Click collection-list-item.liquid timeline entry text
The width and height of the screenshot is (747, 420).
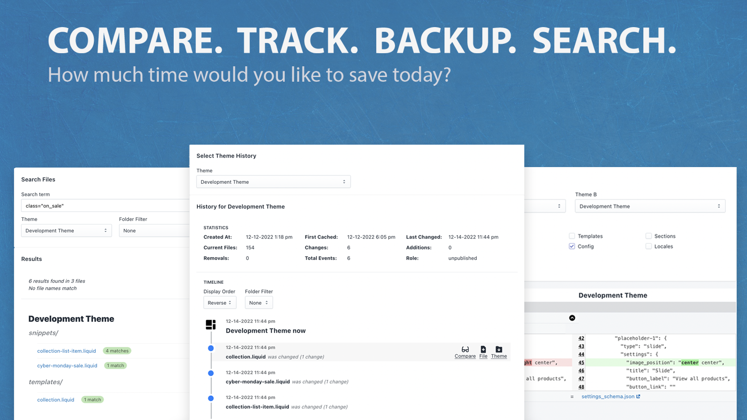point(257,407)
